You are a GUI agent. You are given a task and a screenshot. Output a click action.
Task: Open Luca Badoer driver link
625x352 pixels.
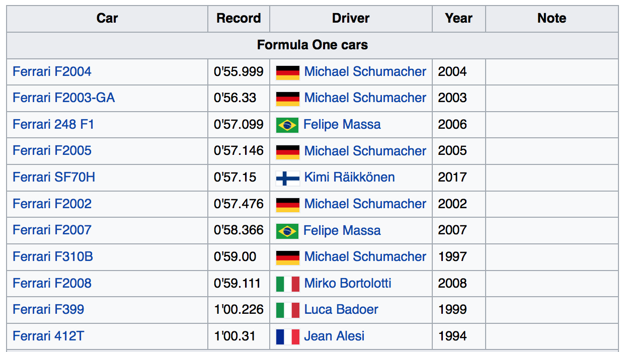[341, 309]
